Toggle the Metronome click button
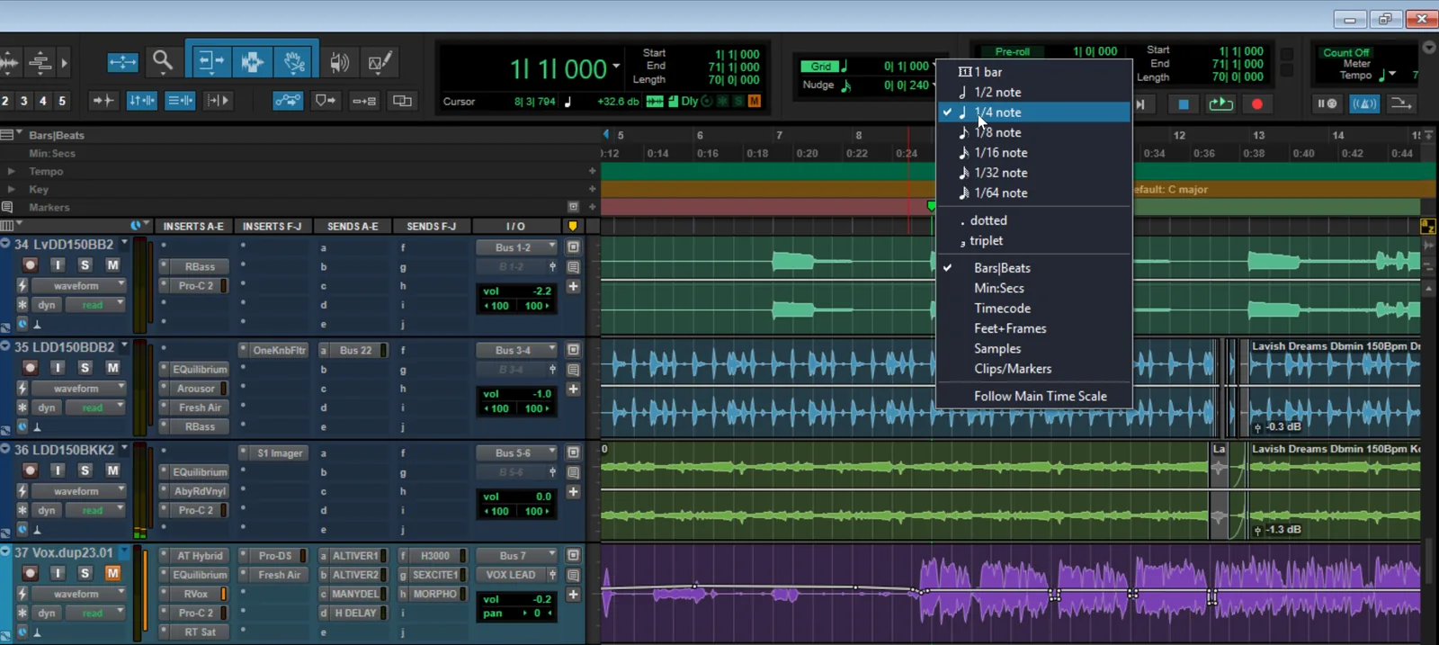The image size is (1439, 645). pos(1364,104)
